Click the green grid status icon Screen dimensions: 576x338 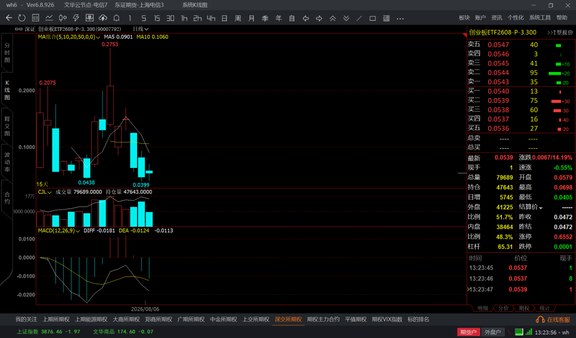click(x=519, y=332)
